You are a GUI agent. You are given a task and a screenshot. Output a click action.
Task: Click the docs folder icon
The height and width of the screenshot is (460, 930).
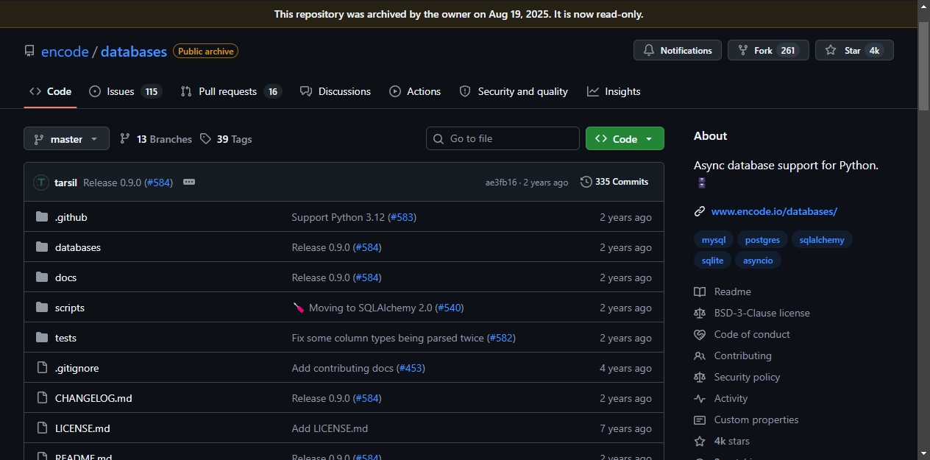pyautogui.click(x=42, y=277)
